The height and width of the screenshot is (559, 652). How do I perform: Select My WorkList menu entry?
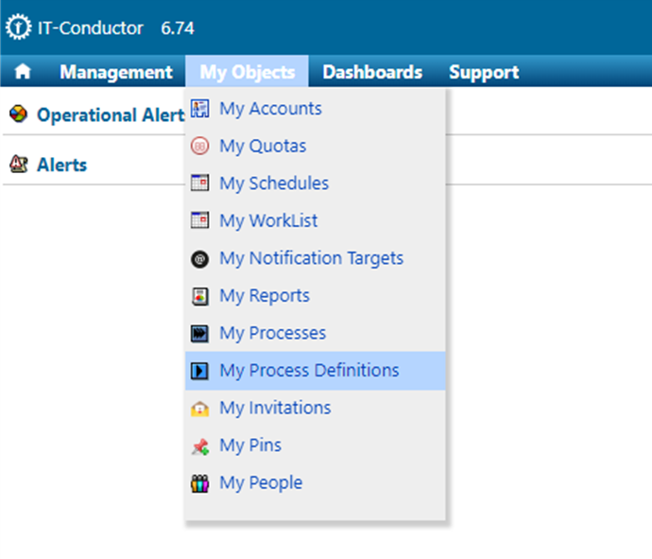click(x=268, y=221)
